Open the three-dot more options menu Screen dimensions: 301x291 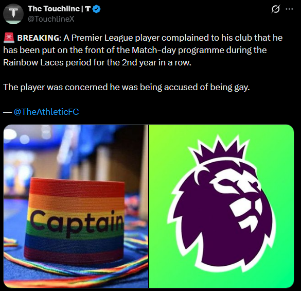point(289,9)
